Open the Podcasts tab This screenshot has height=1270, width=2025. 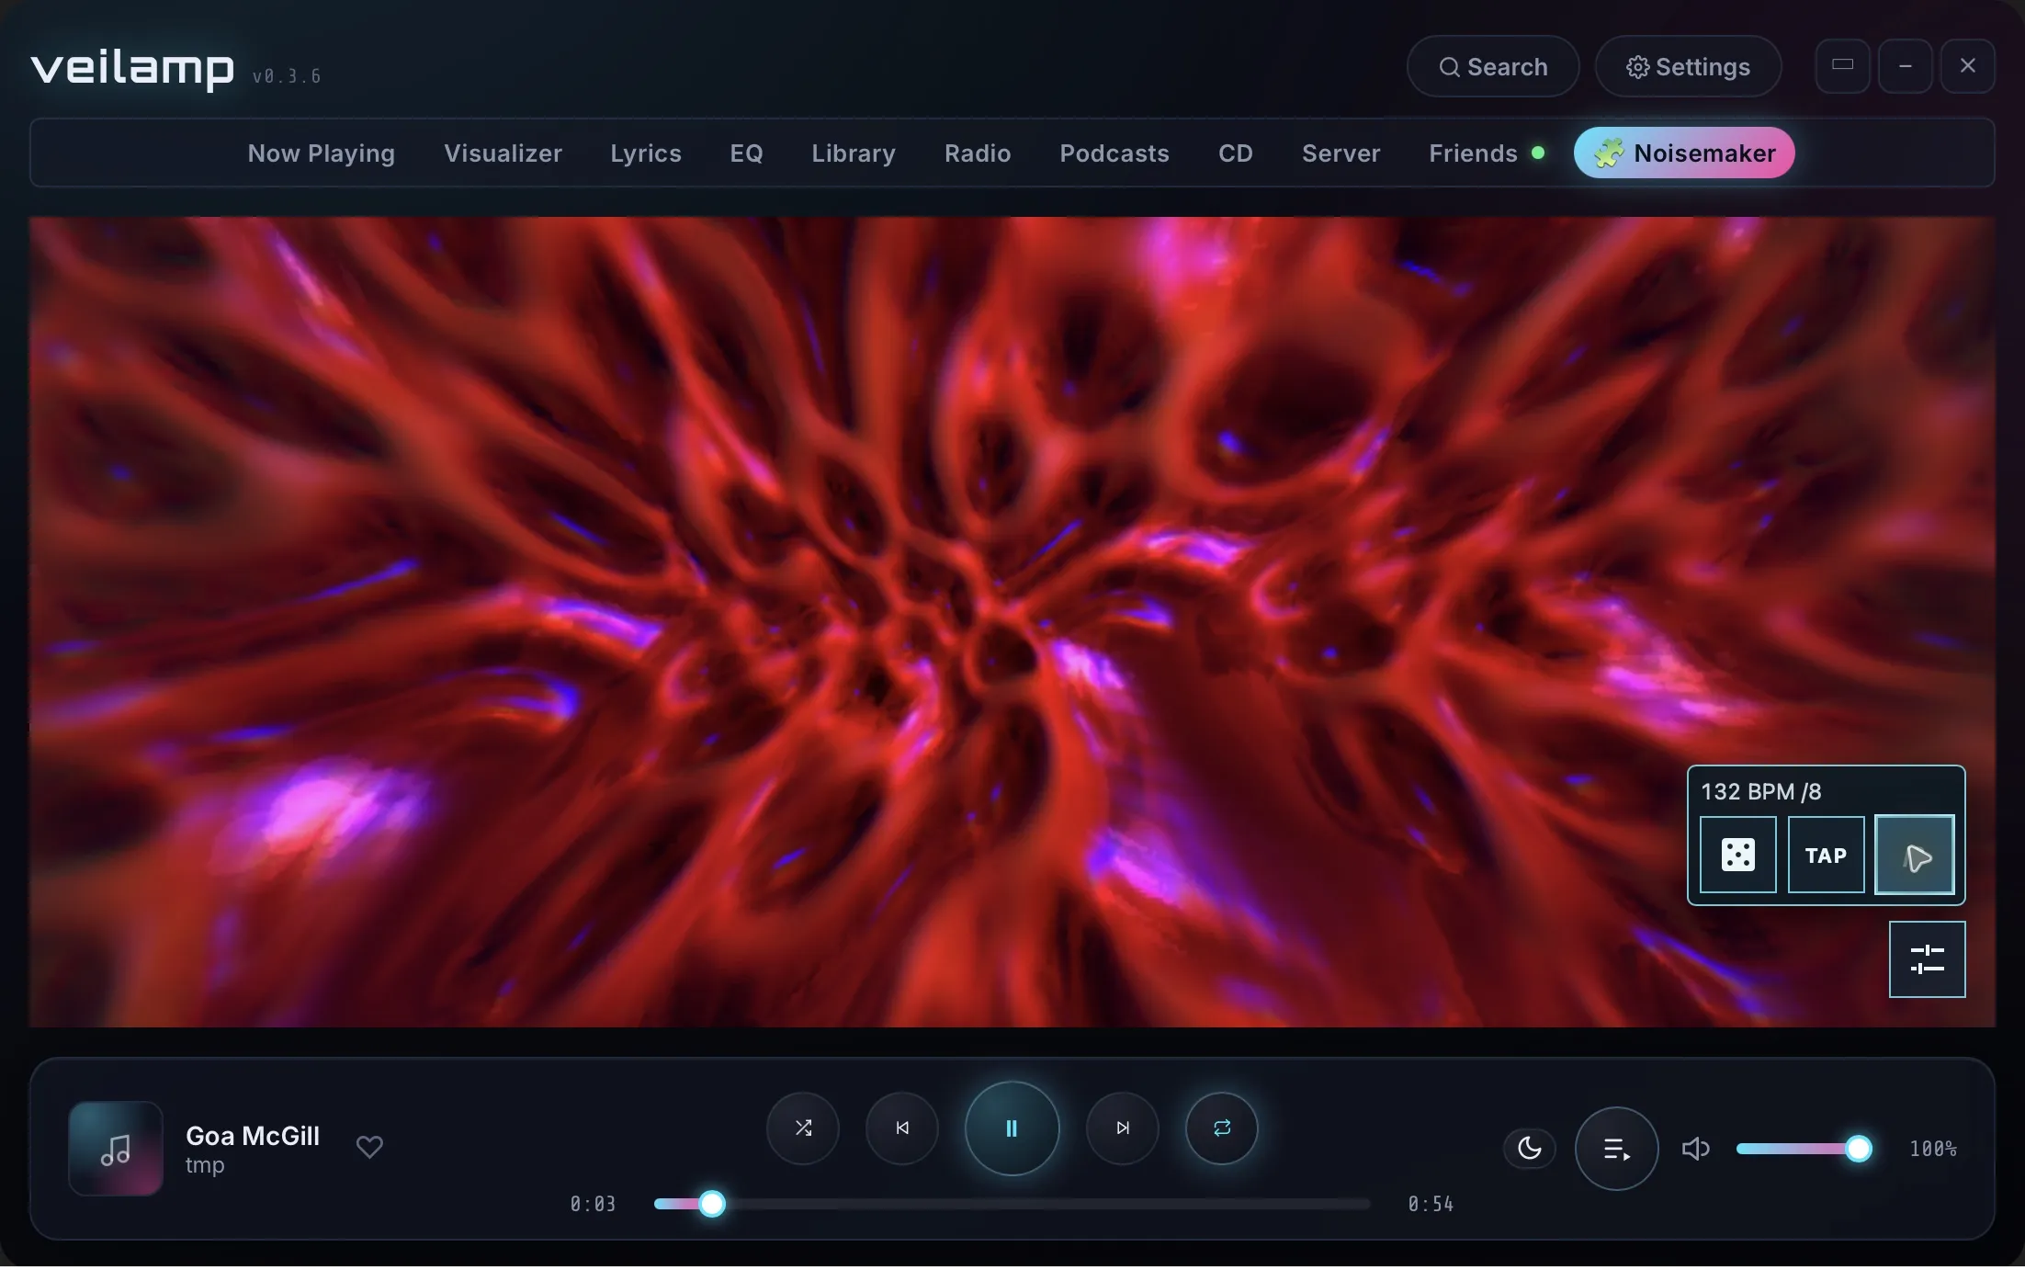tap(1114, 153)
